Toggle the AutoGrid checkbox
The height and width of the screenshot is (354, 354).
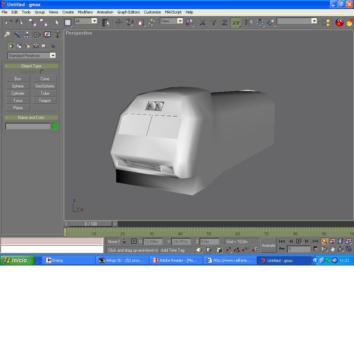click(x=42, y=72)
